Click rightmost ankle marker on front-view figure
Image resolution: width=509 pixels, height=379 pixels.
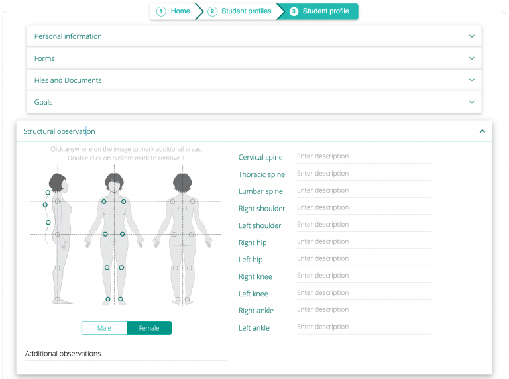point(121,299)
